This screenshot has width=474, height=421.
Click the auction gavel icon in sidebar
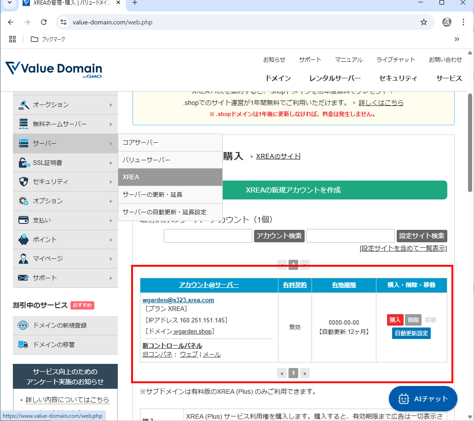click(23, 105)
